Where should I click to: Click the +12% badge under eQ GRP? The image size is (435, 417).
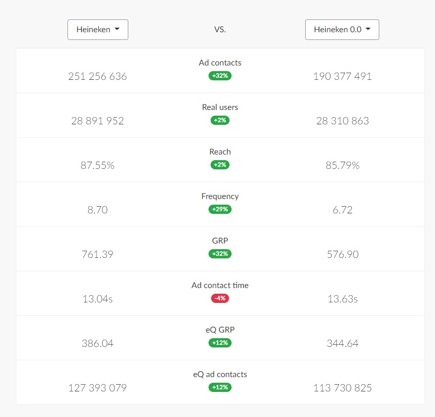pos(220,343)
